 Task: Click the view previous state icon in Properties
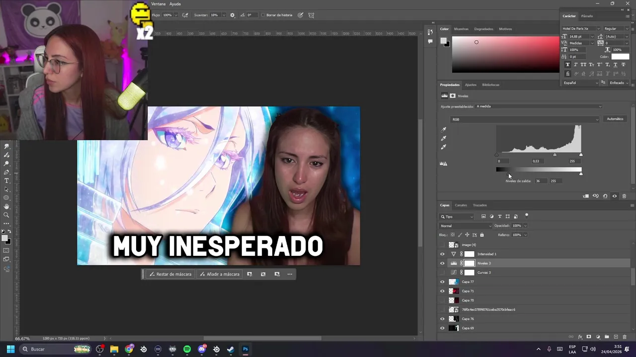pyautogui.click(x=596, y=196)
